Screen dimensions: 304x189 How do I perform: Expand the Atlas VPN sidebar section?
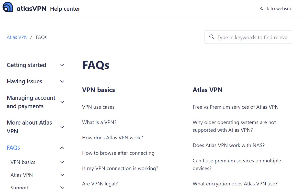62,175
